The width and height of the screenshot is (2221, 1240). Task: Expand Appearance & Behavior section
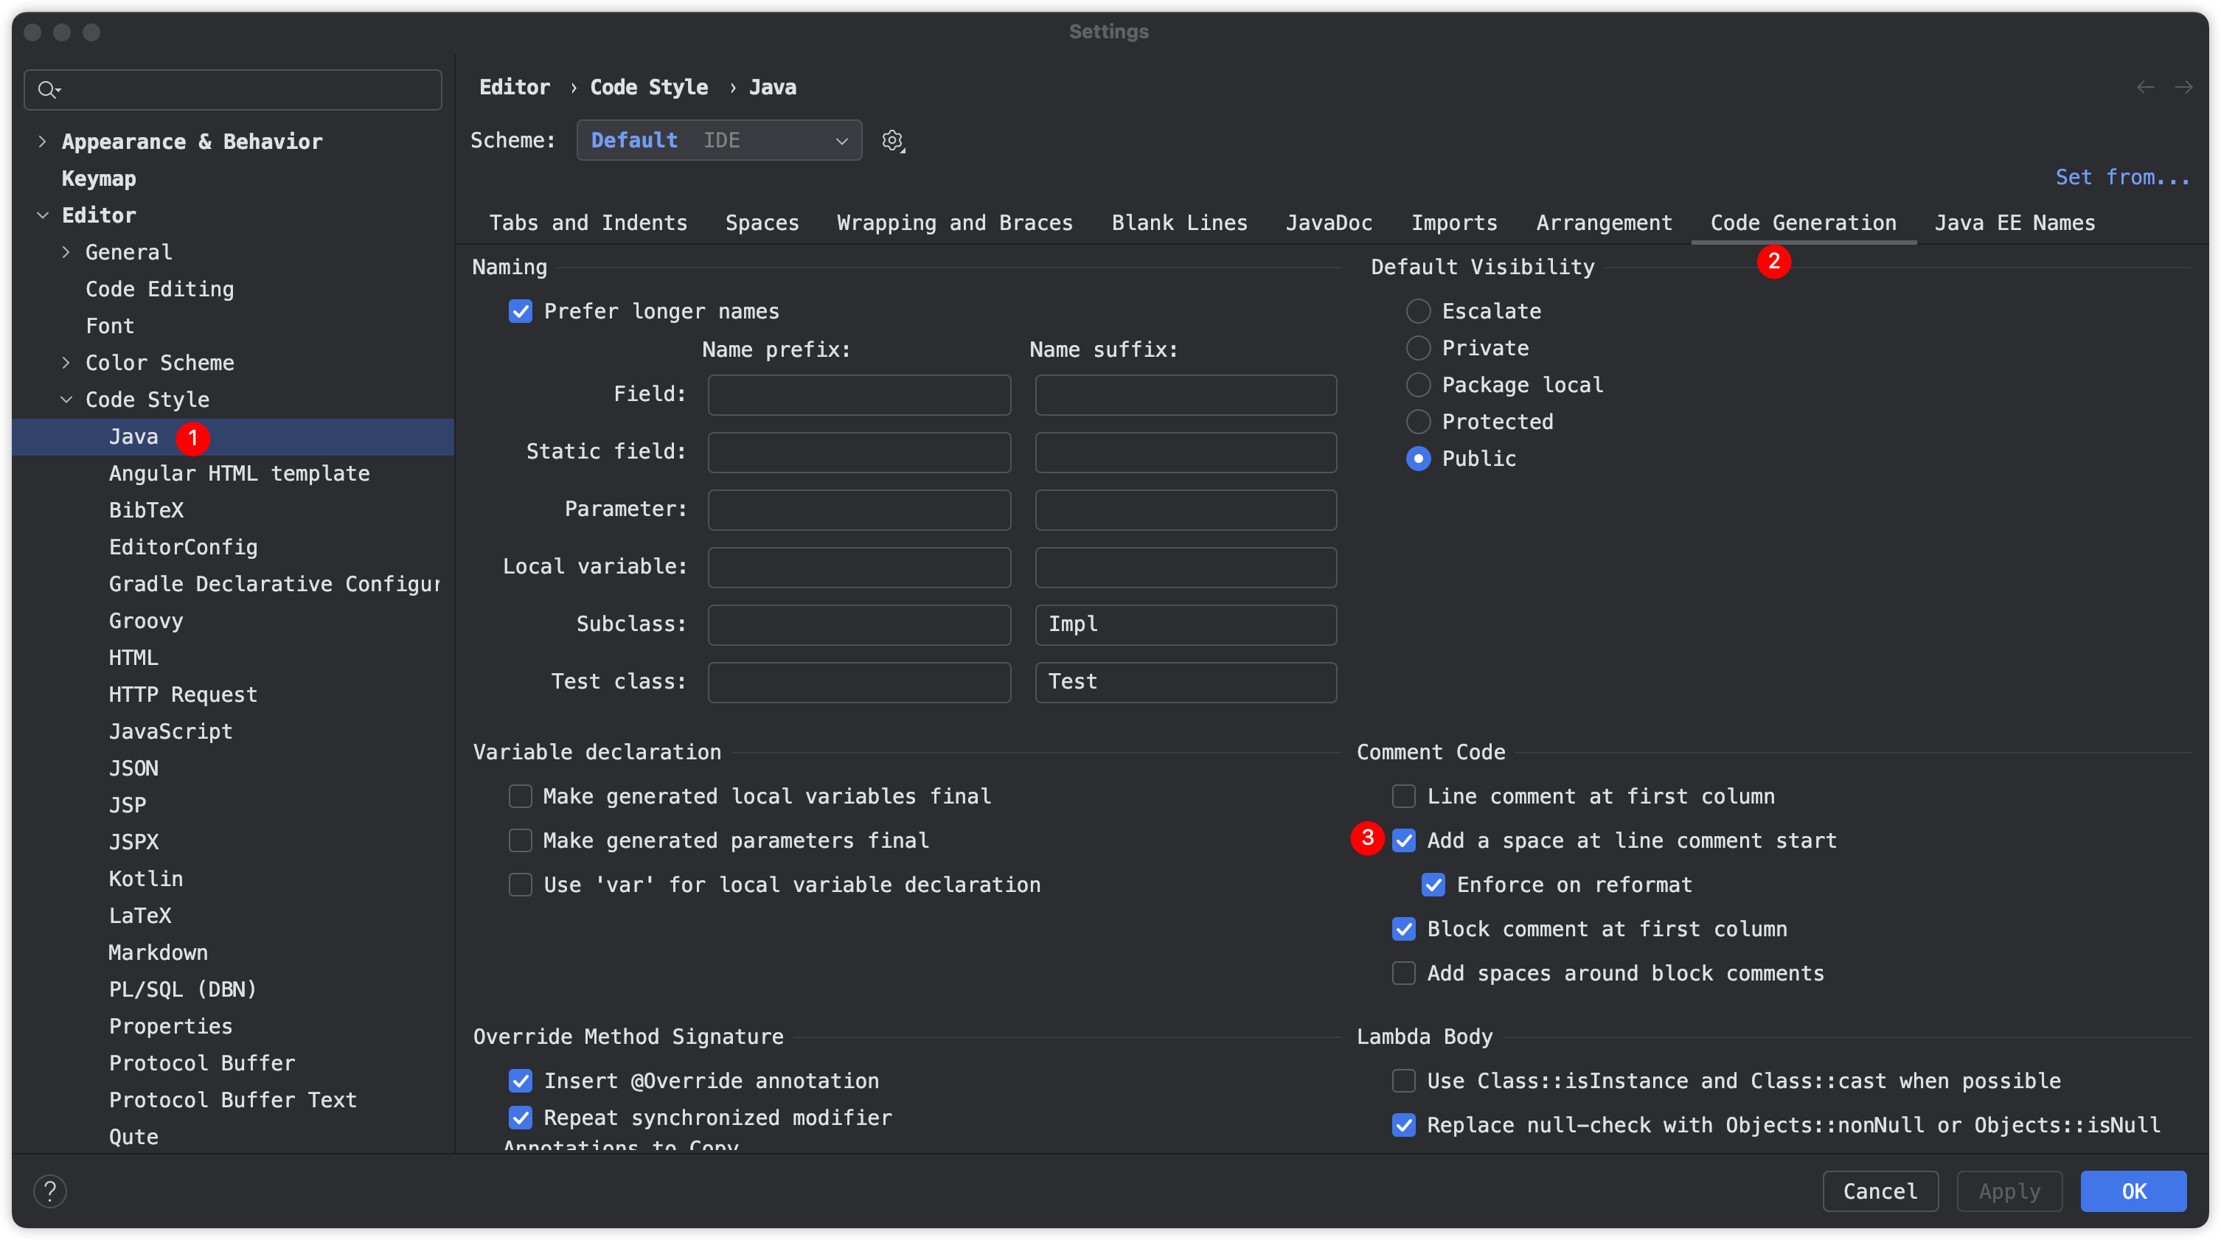pyautogui.click(x=42, y=142)
